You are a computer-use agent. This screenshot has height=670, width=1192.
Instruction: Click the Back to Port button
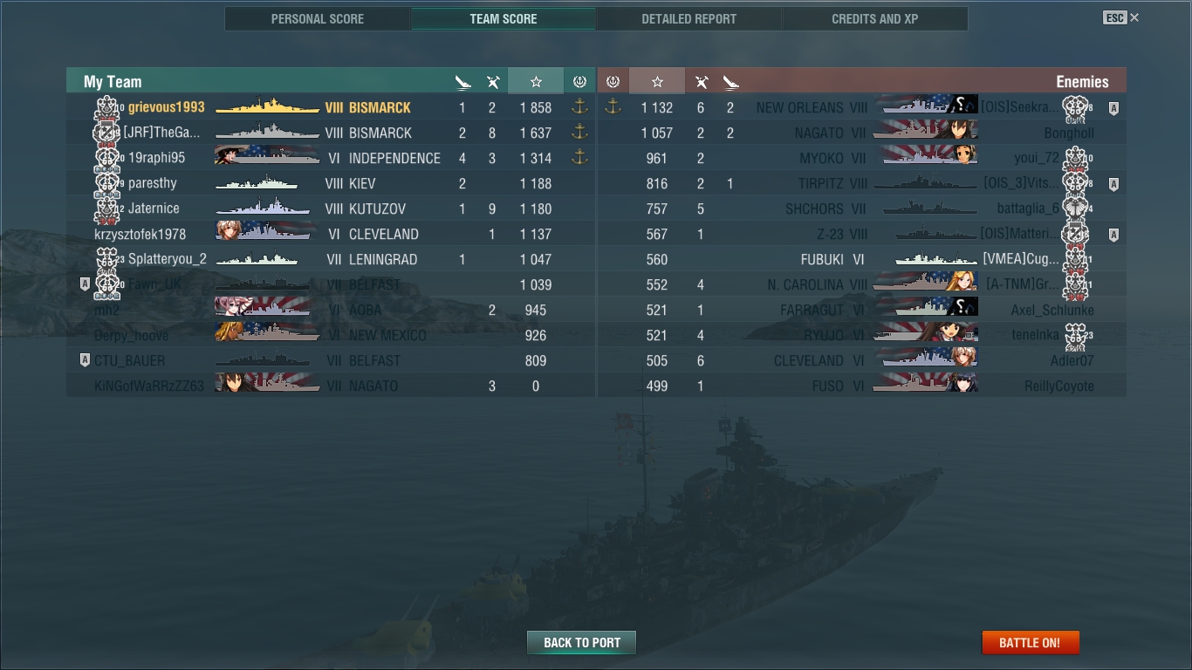[582, 643]
